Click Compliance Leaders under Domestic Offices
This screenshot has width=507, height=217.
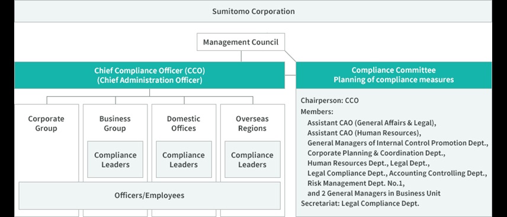pos(184,159)
